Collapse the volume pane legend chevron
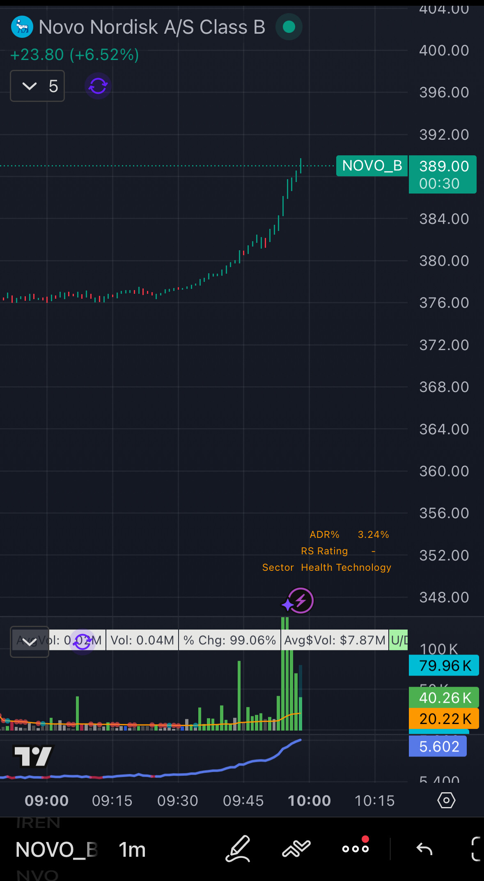Viewport: 484px width, 881px height. 30,641
